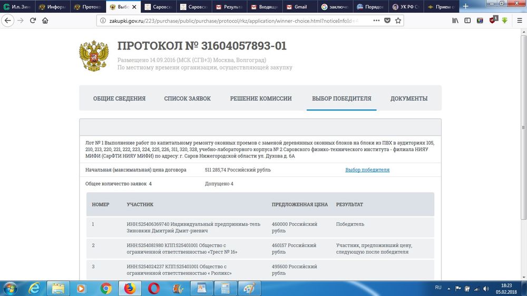The width and height of the screenshot is (527, 296).
Task: Open the ДОКУМЕНТЫ tab
Action: (408, 98)
